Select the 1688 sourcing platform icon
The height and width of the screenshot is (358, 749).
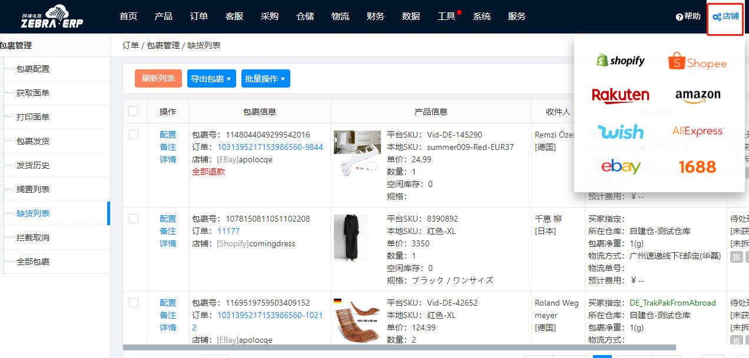[697, 167]
